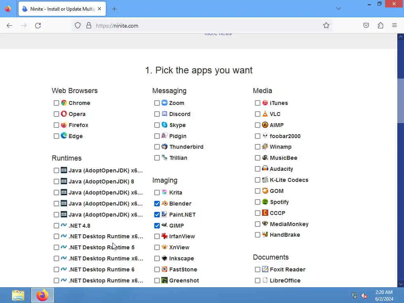Open a new tab with plus button
Image resolution: width=404 pixels, height=303 pixels.
(x=114, y=9)
